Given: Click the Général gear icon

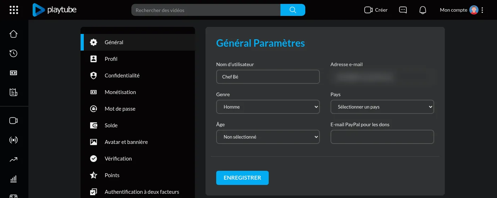Looking at the screenshot, I should (93, 42).
